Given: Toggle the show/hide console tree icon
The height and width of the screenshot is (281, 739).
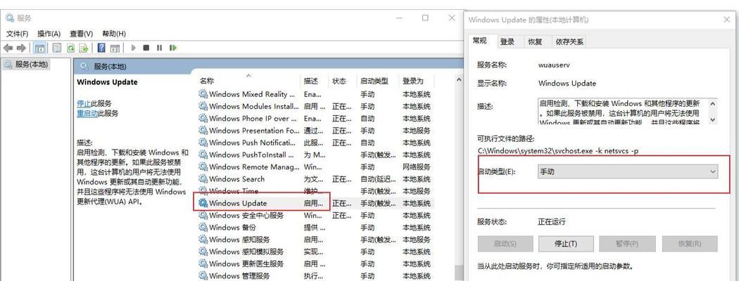Looking at the screenshot, I should (x=40, y=48).
